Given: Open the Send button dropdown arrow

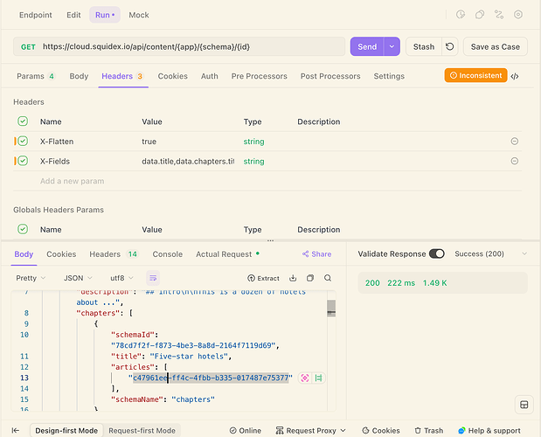Looking at the screenshot, I should pyautogui.click(x=392, y=46).
